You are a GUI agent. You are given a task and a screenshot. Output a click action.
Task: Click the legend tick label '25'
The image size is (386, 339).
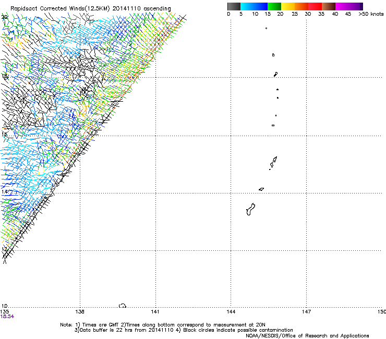[x=295, y=14]
